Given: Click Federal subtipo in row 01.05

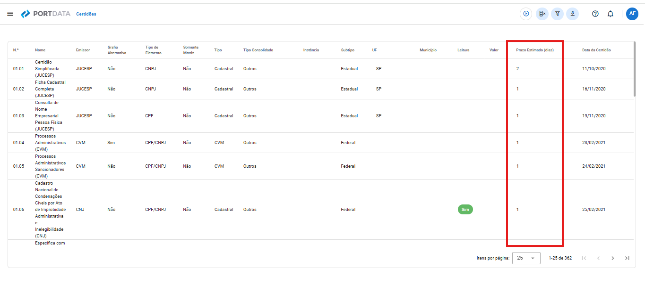Looking at the screenshot, I should tap(348, 166).
